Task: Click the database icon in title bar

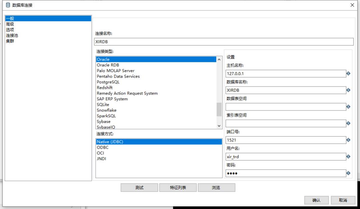Action: pos(8,5)
